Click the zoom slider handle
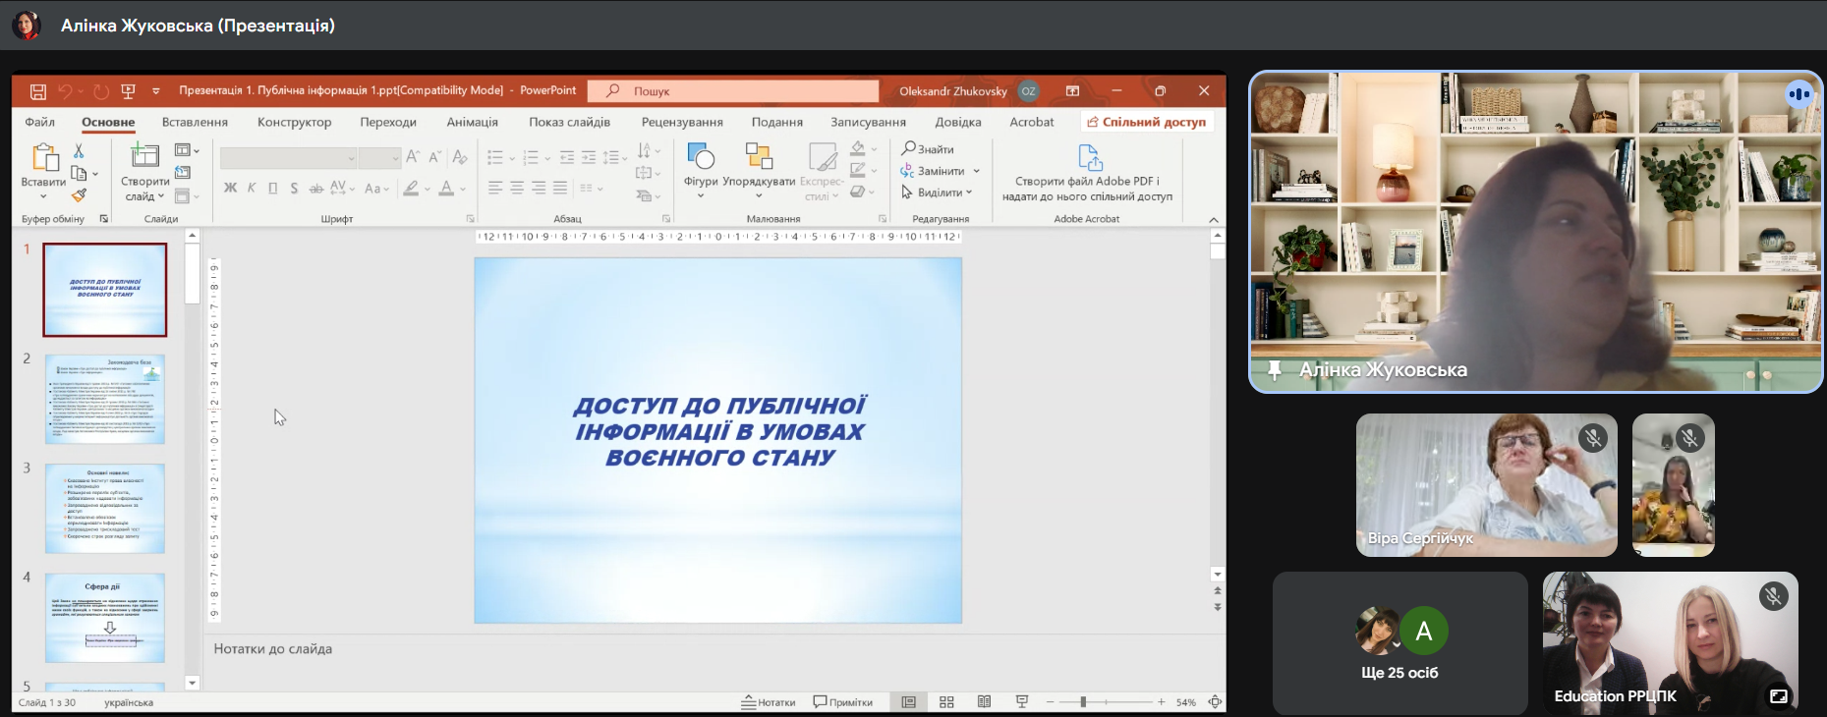The height and width of the screenshot is (717, 1827). tap(1083, 702)
